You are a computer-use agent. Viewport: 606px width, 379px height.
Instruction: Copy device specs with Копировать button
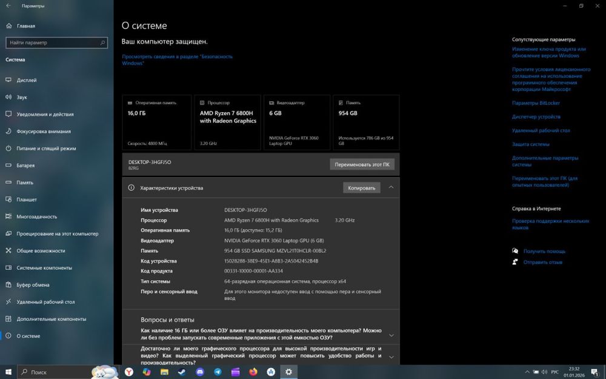[361, 188]
